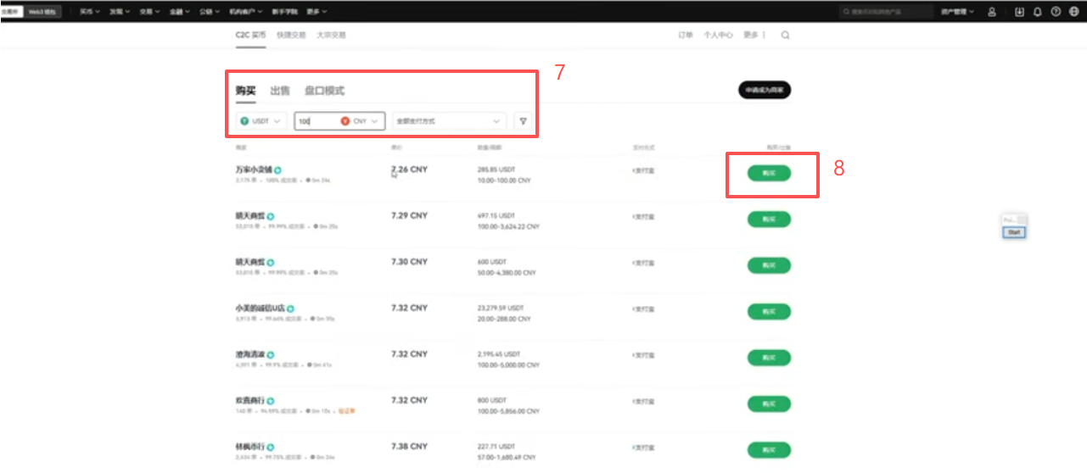Screen dimensions: 1087x473
Task: Expand 更多 in the top black bar
Action: coord(316,12)
